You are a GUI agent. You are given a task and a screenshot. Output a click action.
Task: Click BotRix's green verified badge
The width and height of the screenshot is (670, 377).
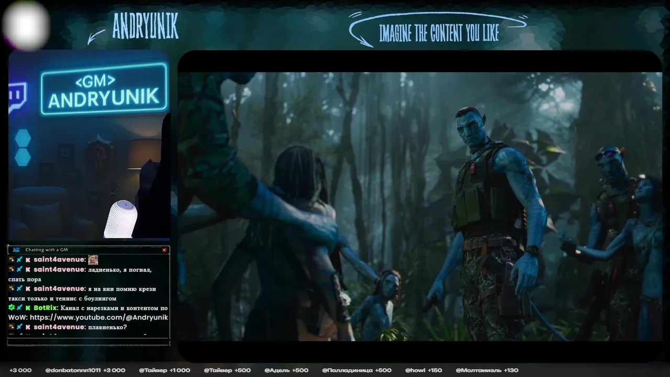11,308
